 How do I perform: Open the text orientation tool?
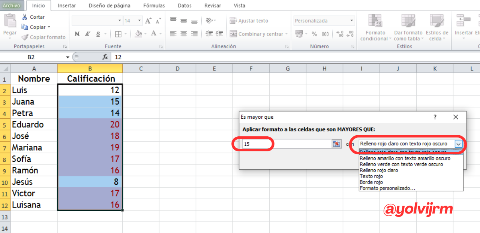(209, 21)
